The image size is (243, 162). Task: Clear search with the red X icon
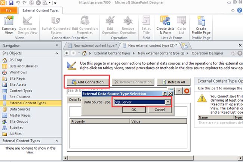pyautogui.click(x=187, y=91)
